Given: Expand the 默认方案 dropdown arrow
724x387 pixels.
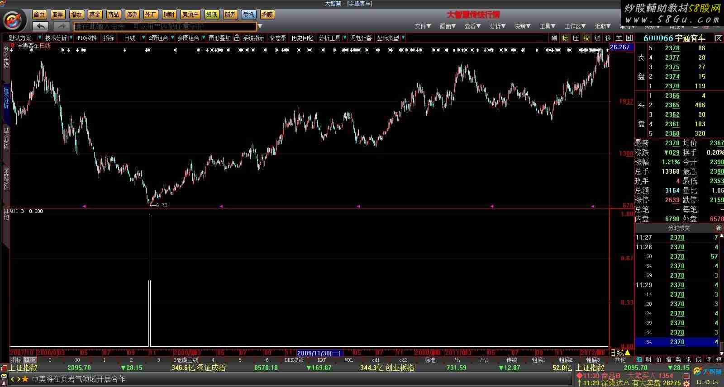Looking at the screenshot, I should tap(40, 38).
